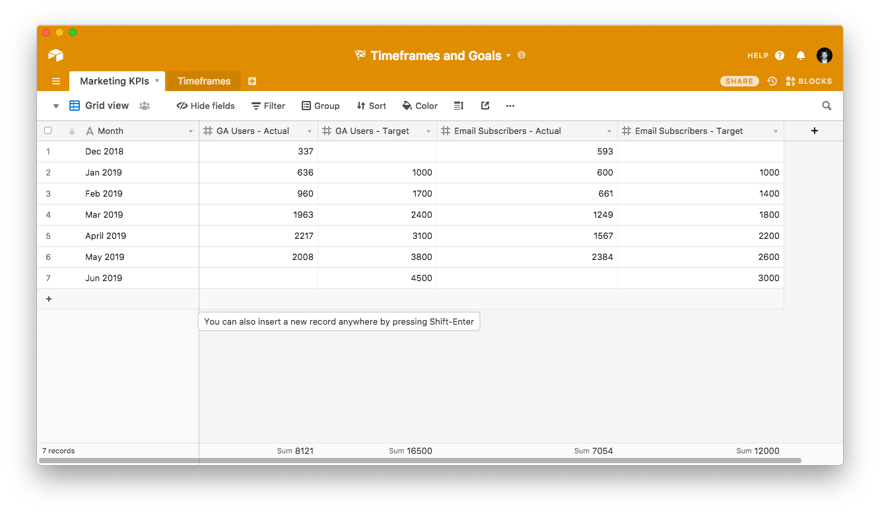The width and height of the screenshot is (880, 514).
Task: Add a new table with plus icon
Action: coord(252,81)
